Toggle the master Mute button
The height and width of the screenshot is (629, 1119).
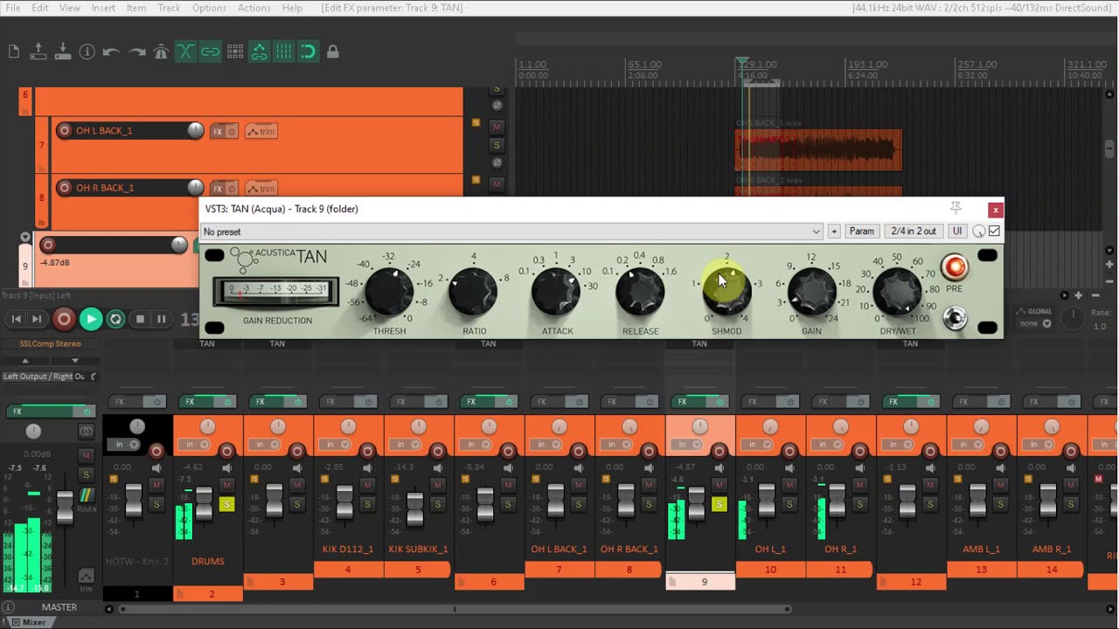(86, 455)
